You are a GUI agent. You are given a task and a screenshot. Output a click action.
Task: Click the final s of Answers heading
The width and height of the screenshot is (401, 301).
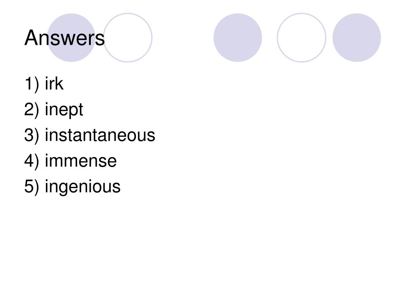[x=100, y=40]
